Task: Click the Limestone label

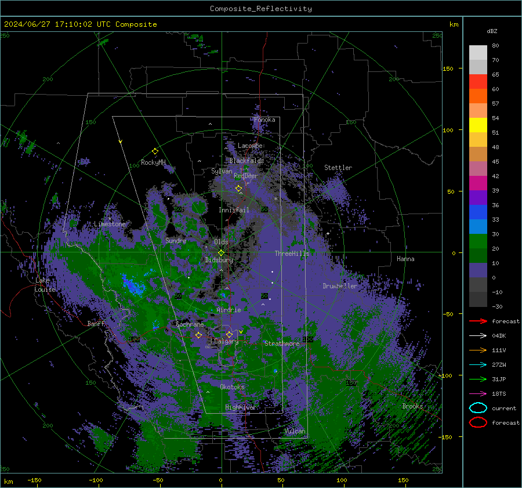Action: [x=110, y=224]
